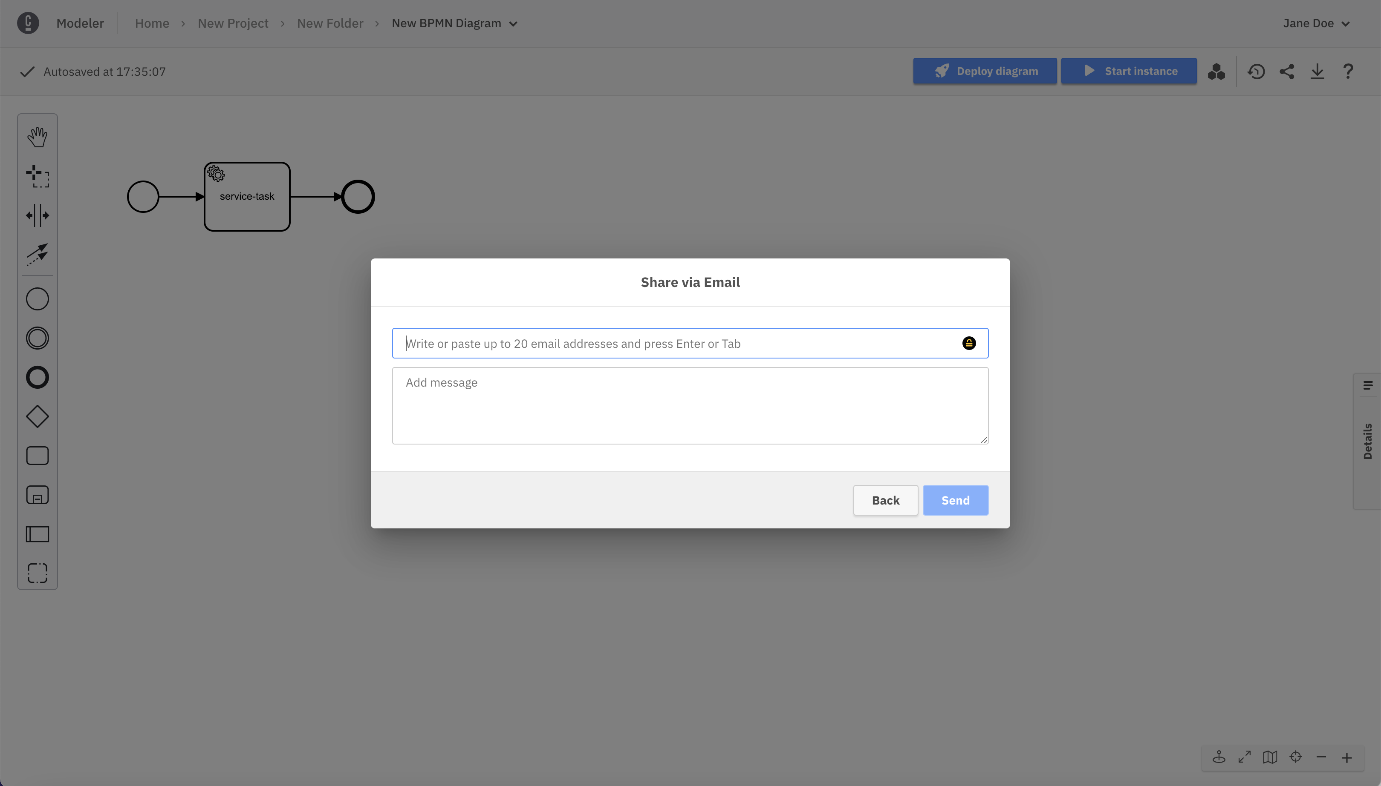Toggle fullscreen mode icon
Image resolution: width=1381 pixels, height=786 pixels.
pos(1244,757)
